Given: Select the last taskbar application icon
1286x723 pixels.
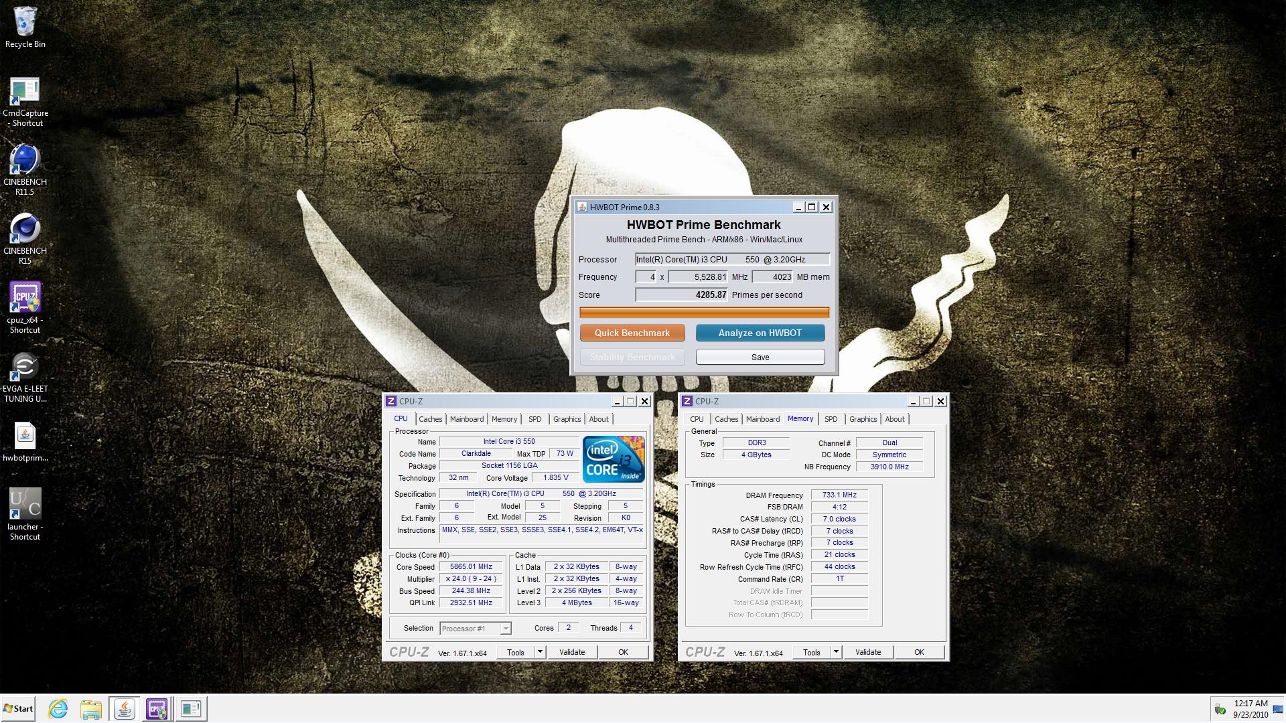Looking at the screenshot, I should coord(190,708).
